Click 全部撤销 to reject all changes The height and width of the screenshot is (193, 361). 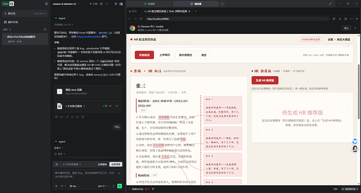point(102,164)
